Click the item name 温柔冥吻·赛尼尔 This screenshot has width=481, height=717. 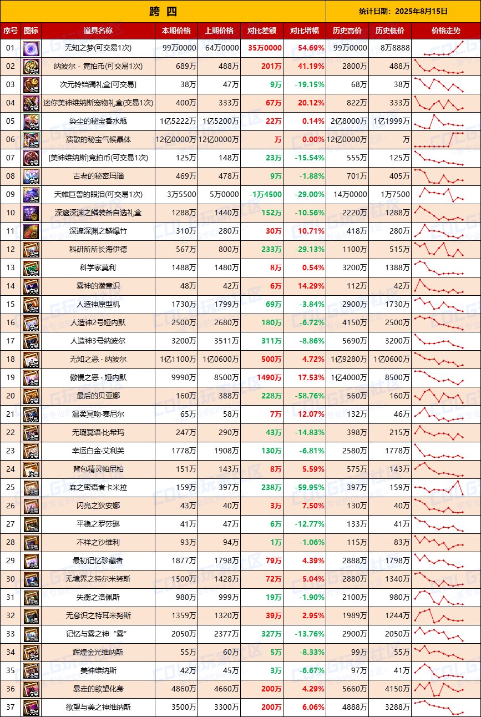pyautogui.click(x=98, y=415)
